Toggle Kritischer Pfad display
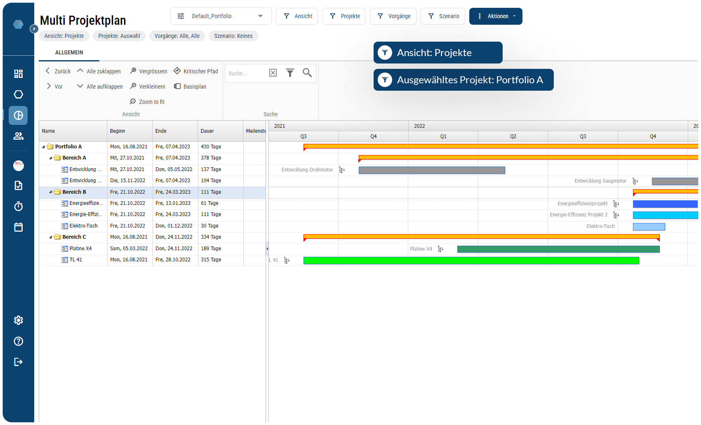 [x=196, y=71]
